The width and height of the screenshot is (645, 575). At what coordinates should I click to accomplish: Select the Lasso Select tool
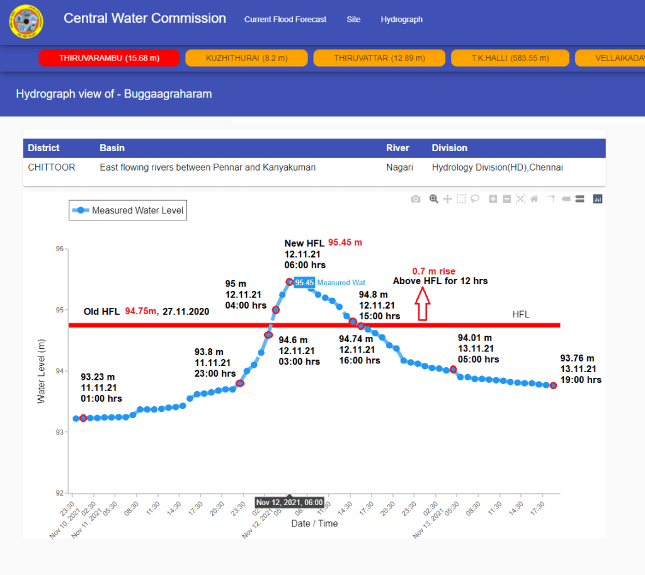point(475,199)
